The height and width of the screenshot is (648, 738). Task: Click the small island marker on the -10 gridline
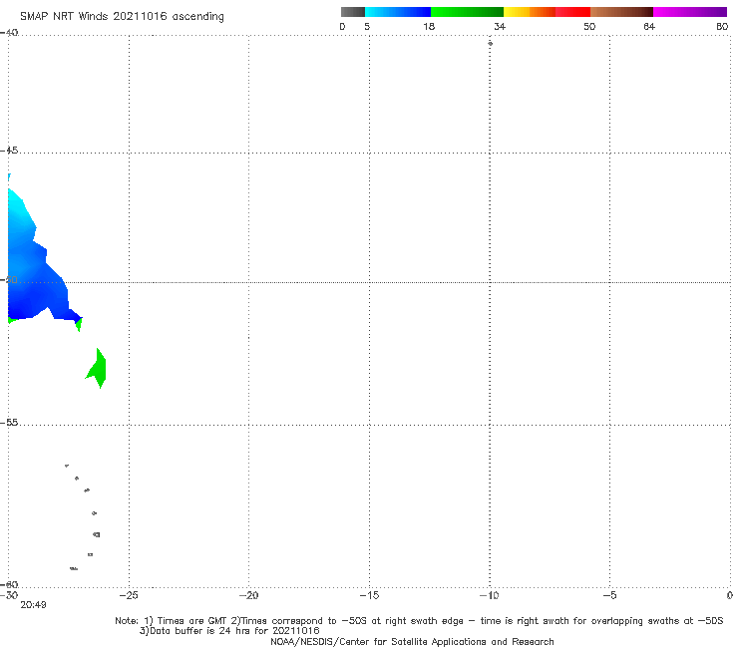point(490,43)
